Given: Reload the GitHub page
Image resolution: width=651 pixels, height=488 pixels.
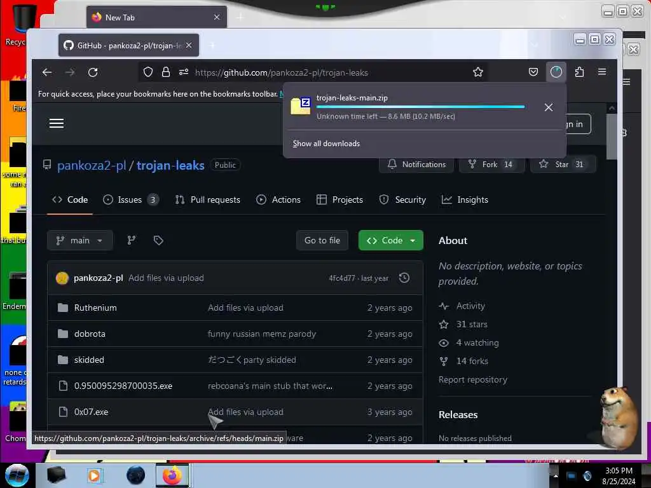Looking at the screenshot, I should 93,72.
